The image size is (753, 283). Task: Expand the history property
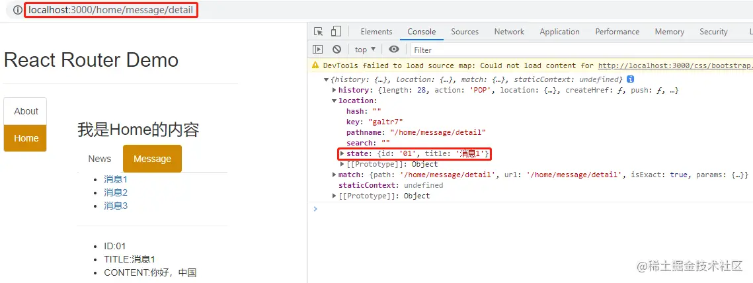click(x=335, y=91)
